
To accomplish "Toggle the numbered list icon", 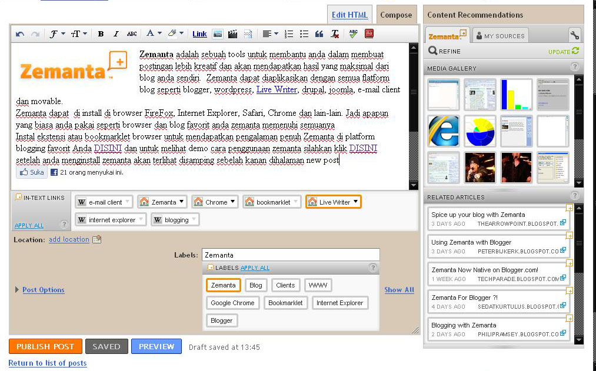I will (x=289, y=34).
